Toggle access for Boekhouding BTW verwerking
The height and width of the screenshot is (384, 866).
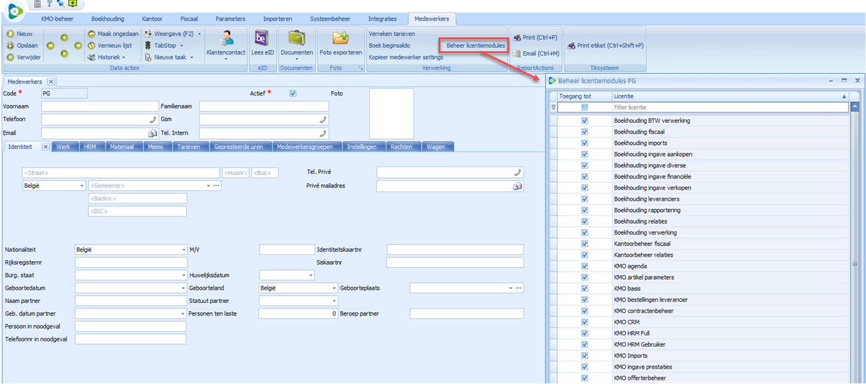pyautogui.click(x=585, y=121)
